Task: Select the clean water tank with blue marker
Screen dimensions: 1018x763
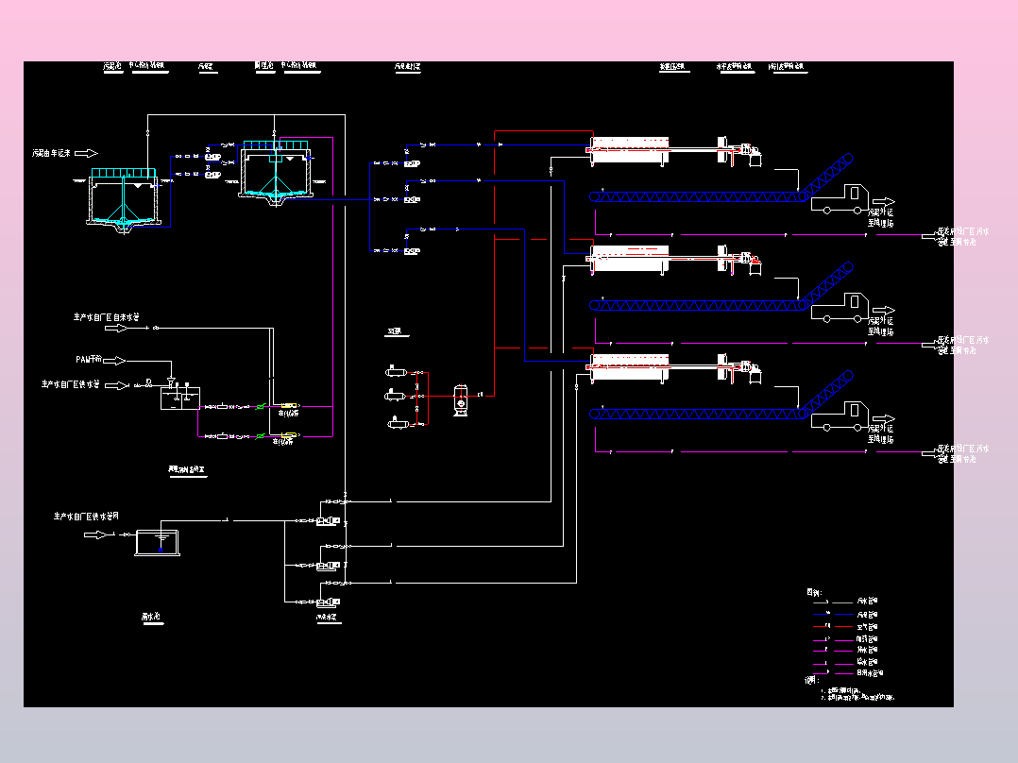Action: pyautogui.click(x=157, y=543)
